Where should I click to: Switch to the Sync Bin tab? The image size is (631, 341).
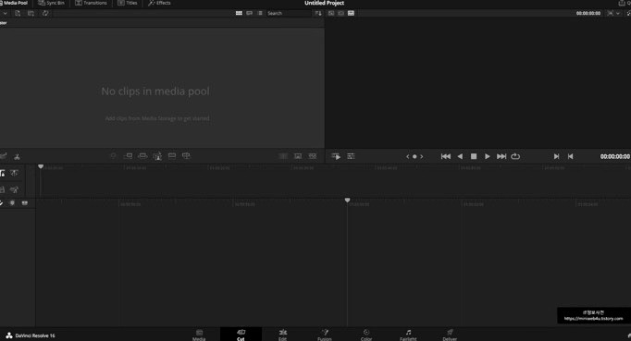(x=51, y=3)
